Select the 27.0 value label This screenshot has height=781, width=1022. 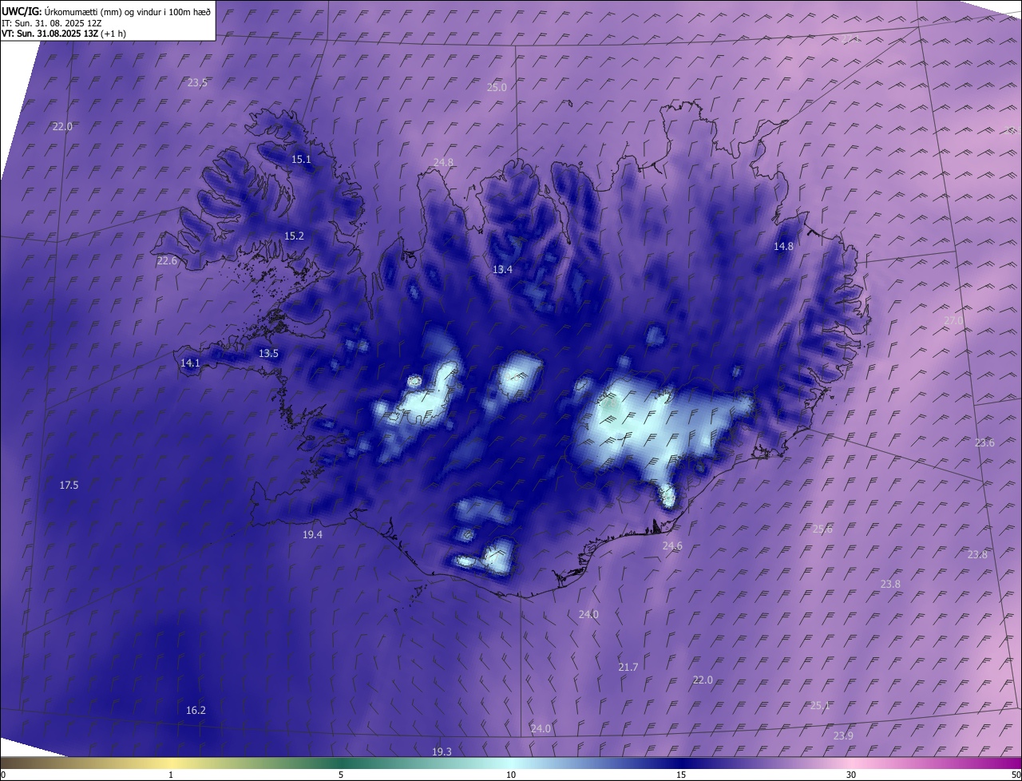pos(953,321)
